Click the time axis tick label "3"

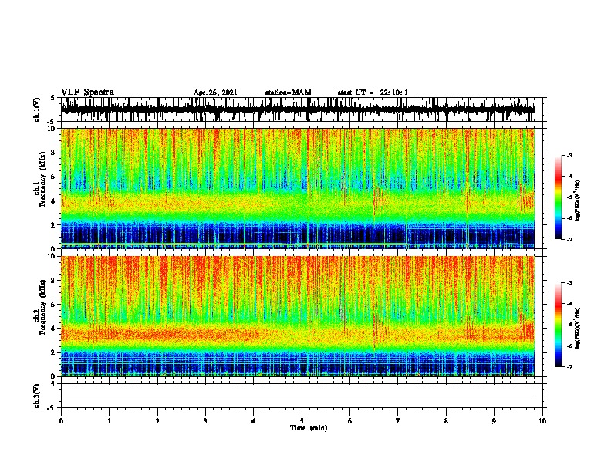pyautogui.click(x=205, y=421)
